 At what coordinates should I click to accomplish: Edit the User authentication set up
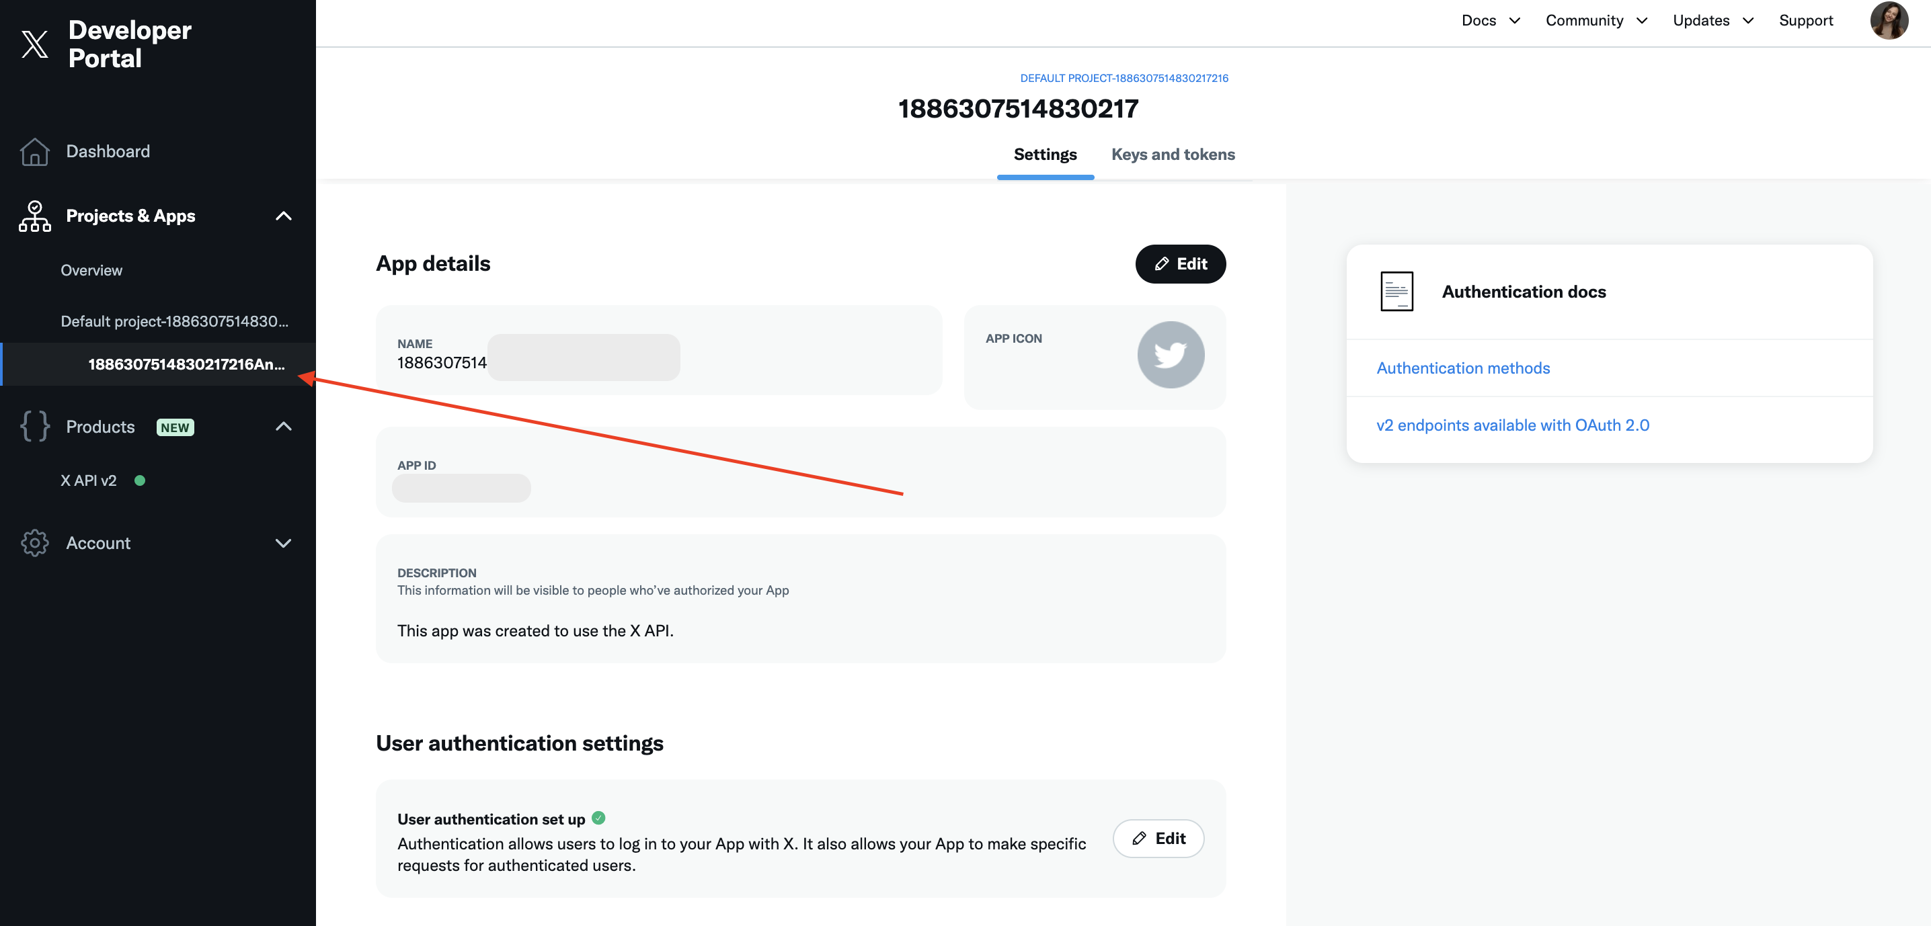tap(1158, 839)
